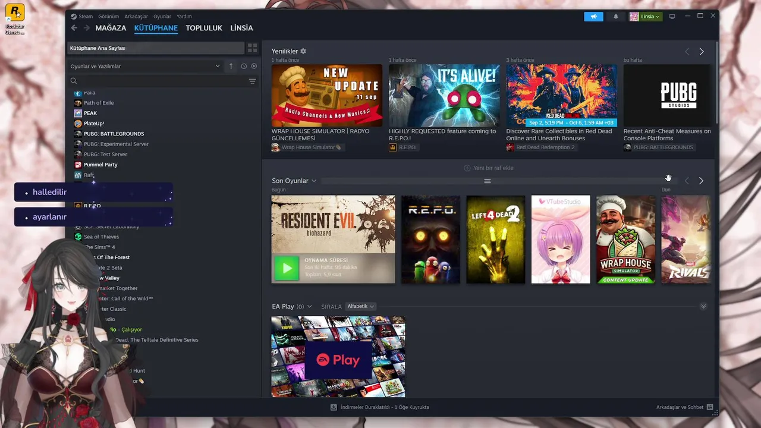Viewport: 761px width, 428px height.
Task: Switch to TOPLULUK tab
Action: pyautogui.click(x=204, y=28)
